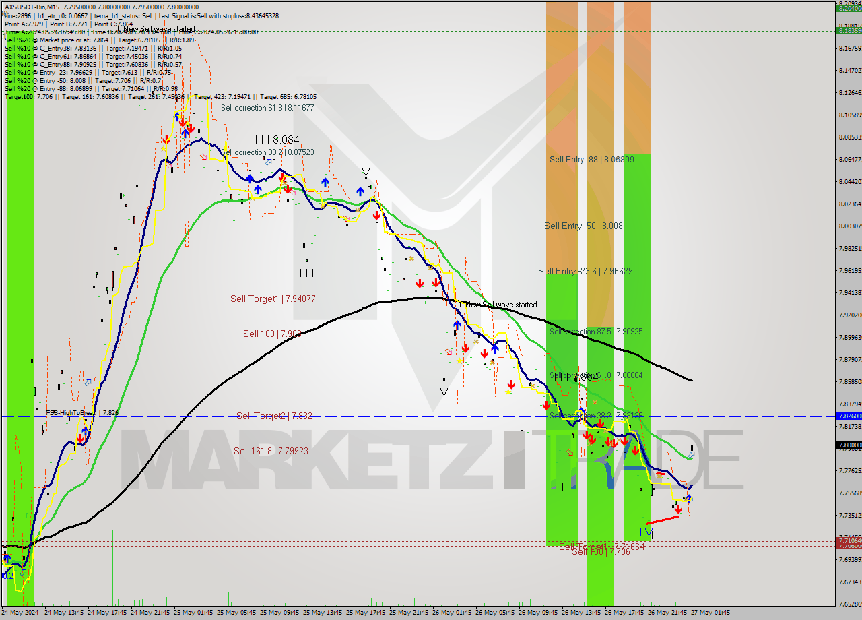This screenshot has width=862, height=620.
Task: Select the 8.02364 value on the price axis
Action: tap(850, 204)
